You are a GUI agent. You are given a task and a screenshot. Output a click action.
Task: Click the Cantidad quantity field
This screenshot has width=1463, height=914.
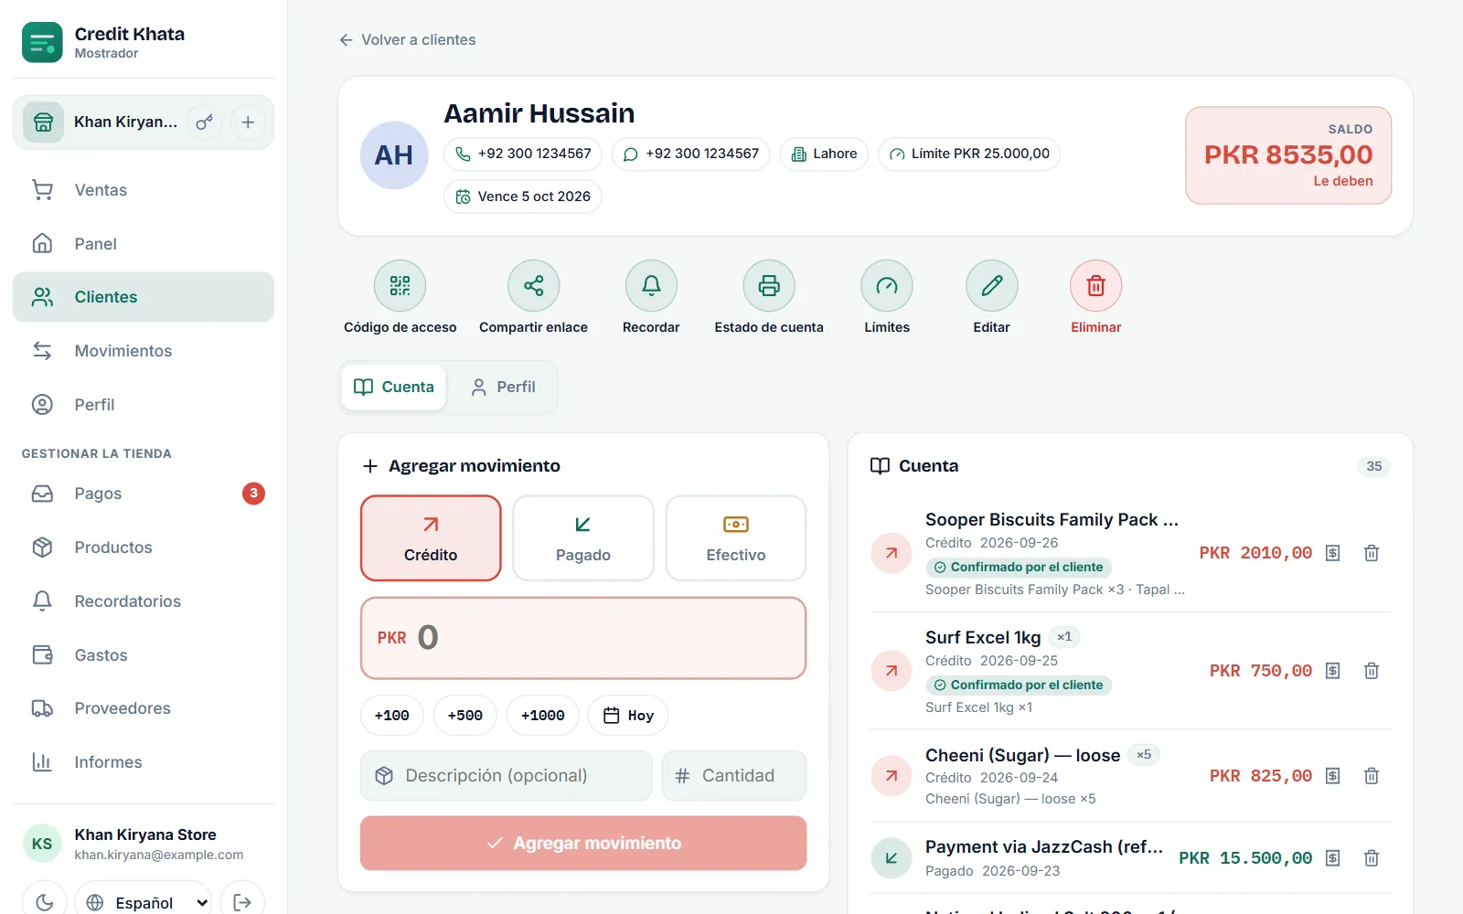tap(734, 776)
